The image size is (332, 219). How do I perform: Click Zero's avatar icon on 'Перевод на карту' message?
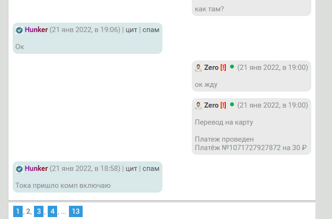coord(198,106)
